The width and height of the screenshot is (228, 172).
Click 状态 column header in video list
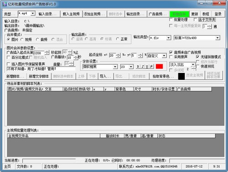187,136
